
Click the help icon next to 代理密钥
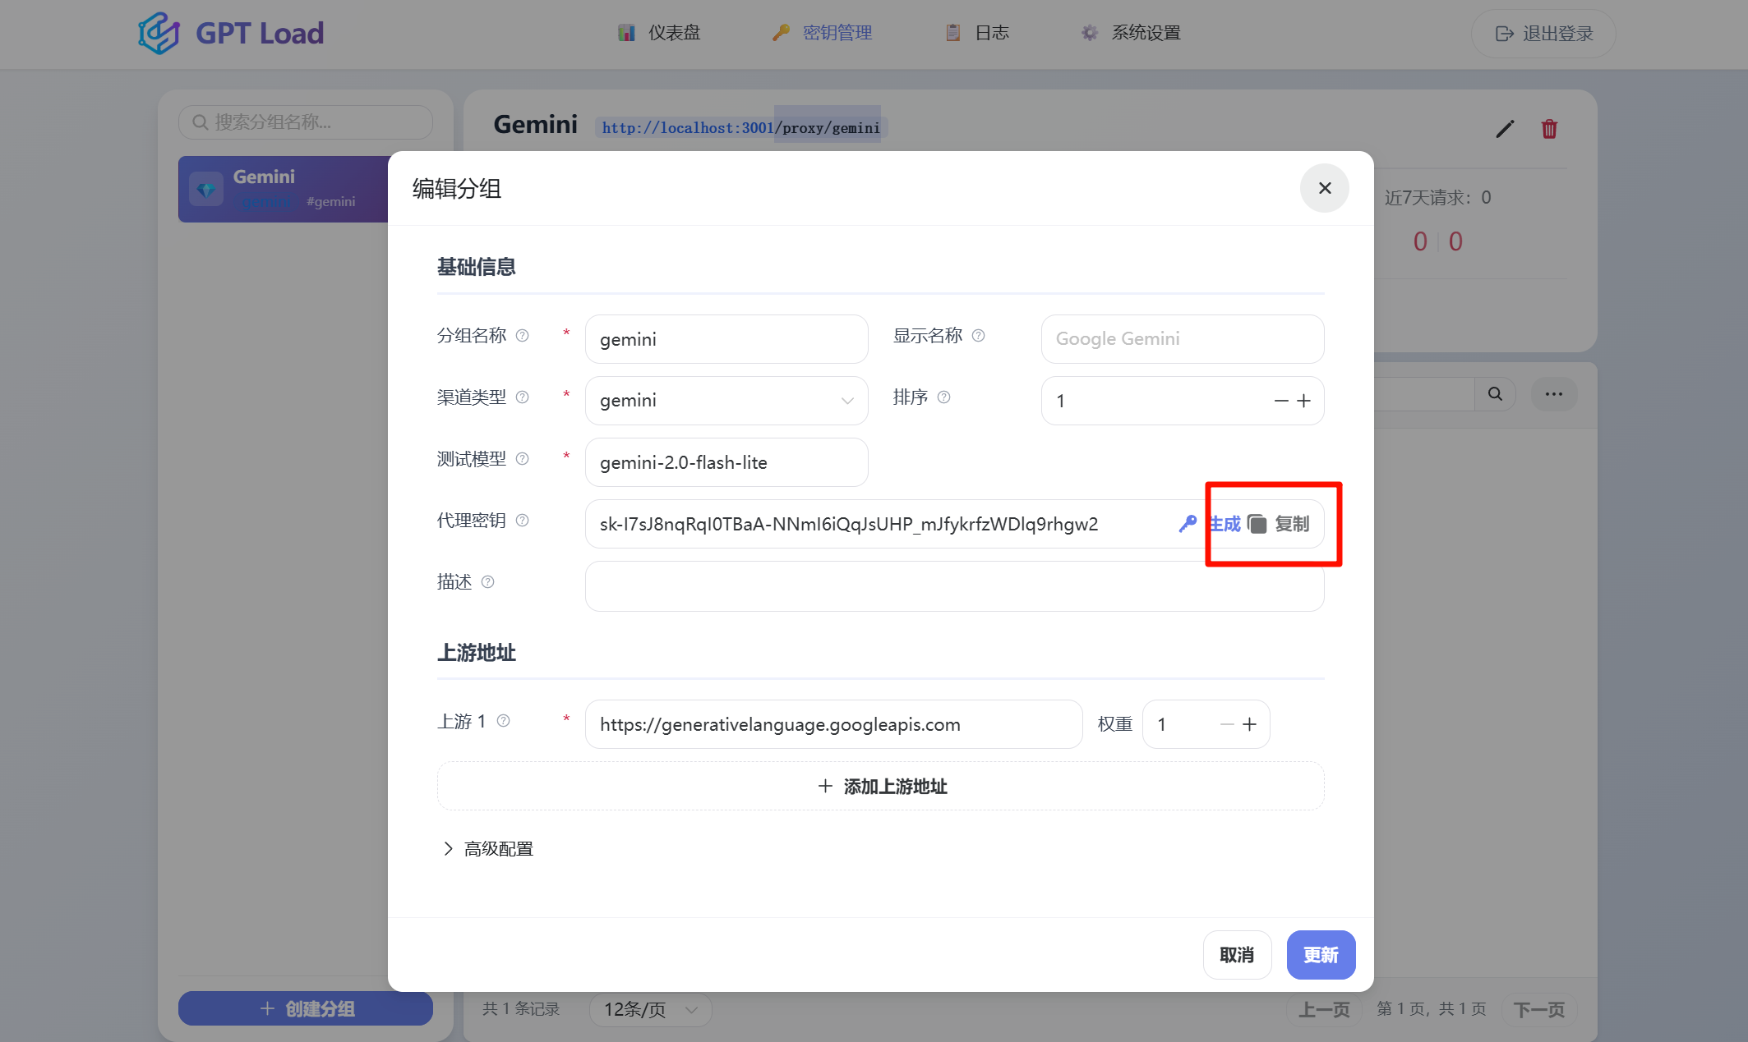[x=523, y=520]
